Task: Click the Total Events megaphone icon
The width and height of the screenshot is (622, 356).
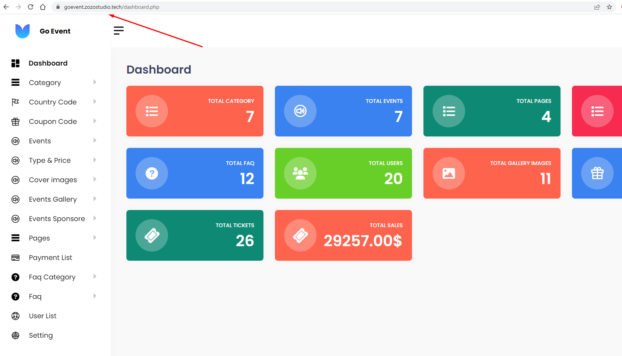Action: (x=300, y=111)
